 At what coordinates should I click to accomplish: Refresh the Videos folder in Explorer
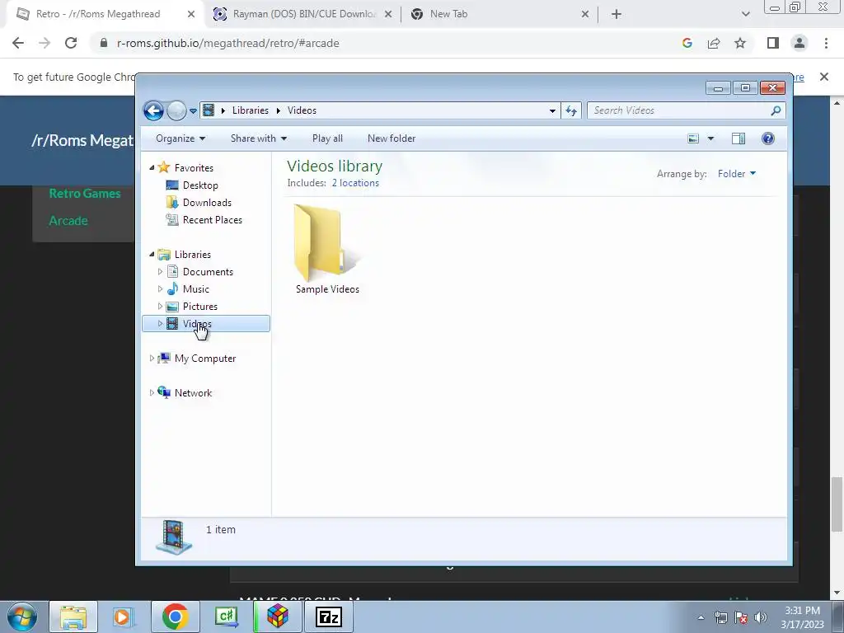[570, 111]
